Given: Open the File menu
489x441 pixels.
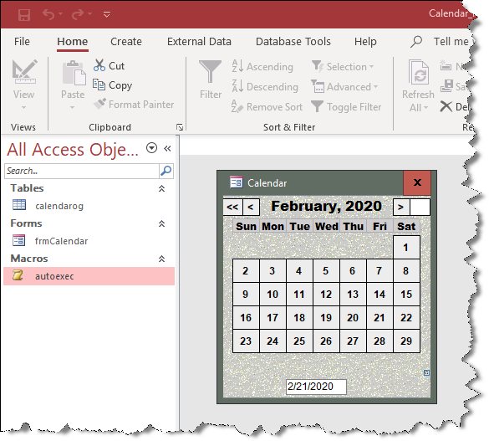Looking at the screenshot, I should point(22,42).
